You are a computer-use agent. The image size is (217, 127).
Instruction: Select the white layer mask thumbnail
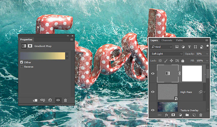coord(192,73)
